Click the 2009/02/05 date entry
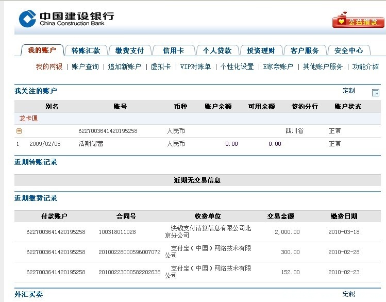Viewport: 386px width, 302px height. pyautogui.click(x=45, y=144)
